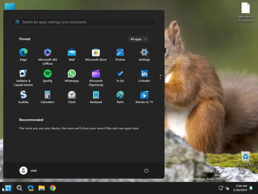
Task: Open the To Do app
Action: pos(120,76)
